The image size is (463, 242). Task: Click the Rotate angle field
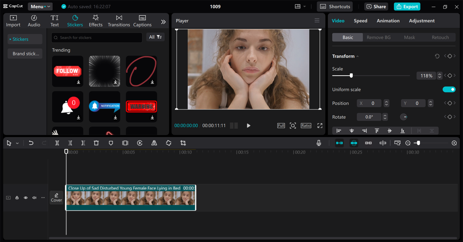coord(369,117)
